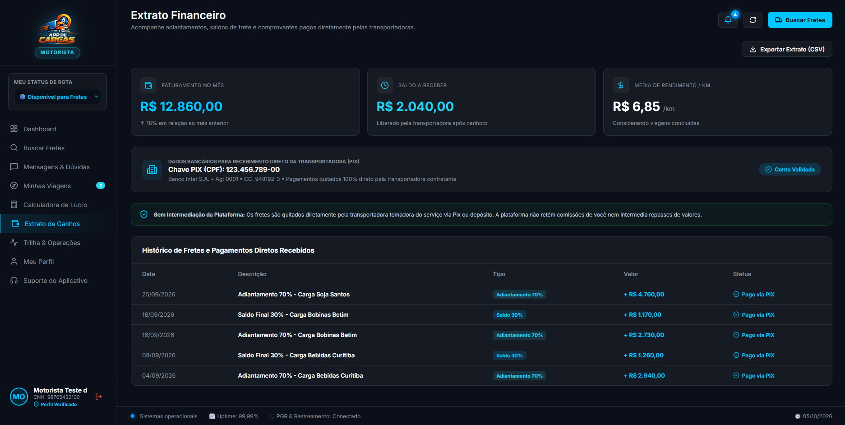
Task: Click Saldo 30% tag in Bebidas Curitiba row
Action: 509,356
